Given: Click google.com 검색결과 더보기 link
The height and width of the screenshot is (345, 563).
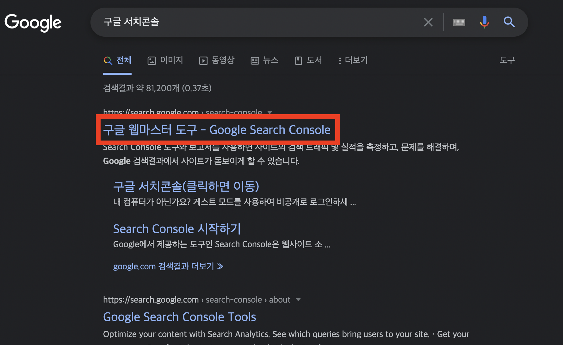Looking at the screenshot, I should [x=168, y=266].
